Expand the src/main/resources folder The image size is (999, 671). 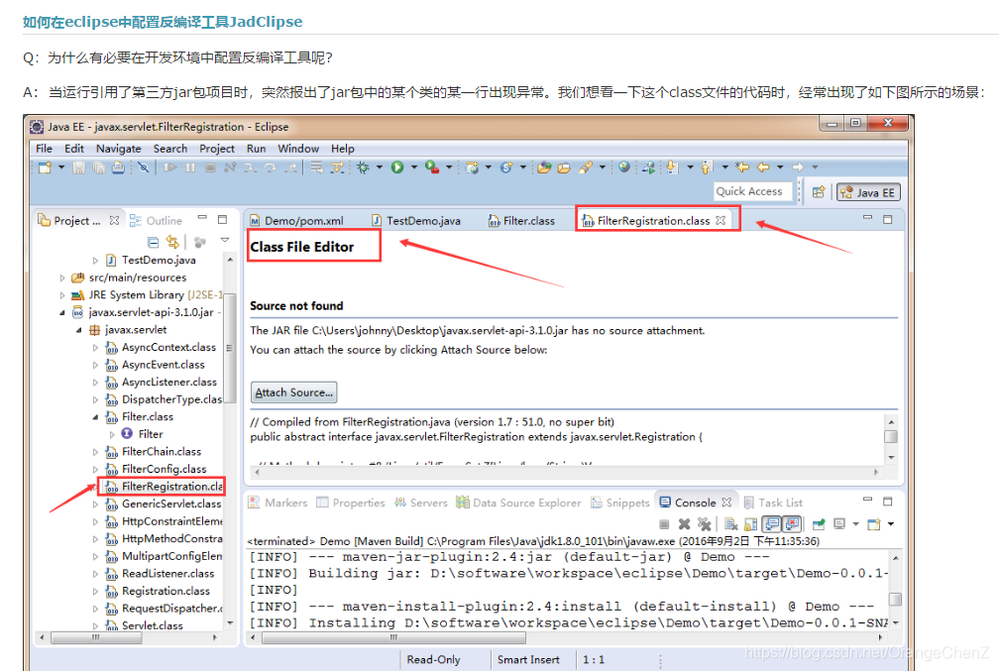(61, 278)
